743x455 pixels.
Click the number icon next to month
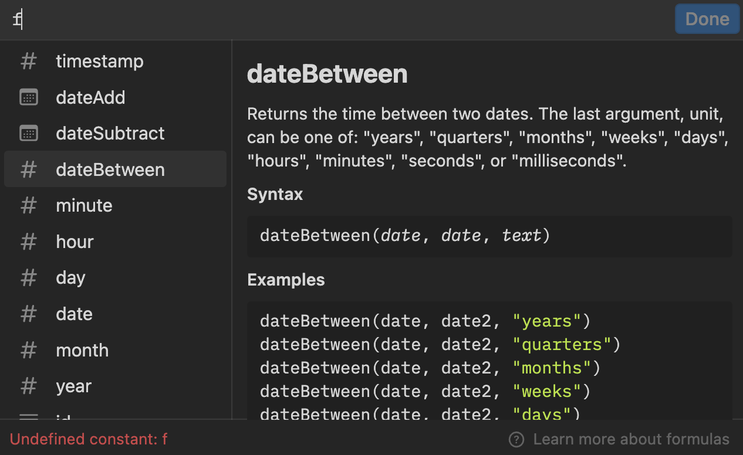point(29,349)
